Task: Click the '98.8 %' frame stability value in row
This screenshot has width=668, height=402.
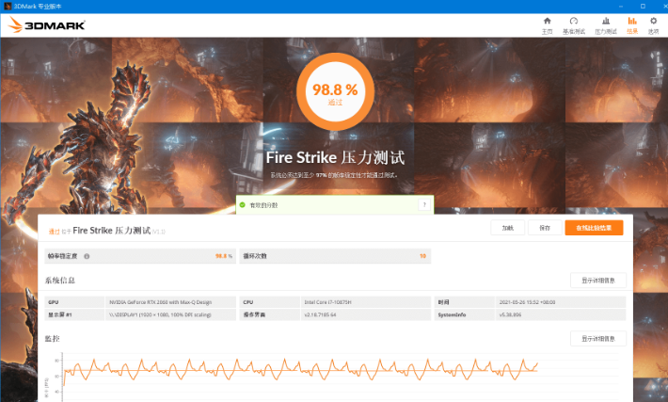Action: [224, 256]
